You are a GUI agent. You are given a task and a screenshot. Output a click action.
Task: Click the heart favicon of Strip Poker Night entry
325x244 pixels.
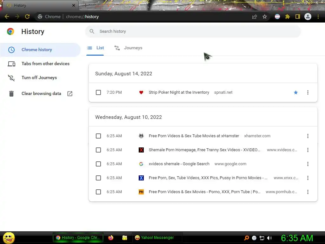click(x=141, y=92)
